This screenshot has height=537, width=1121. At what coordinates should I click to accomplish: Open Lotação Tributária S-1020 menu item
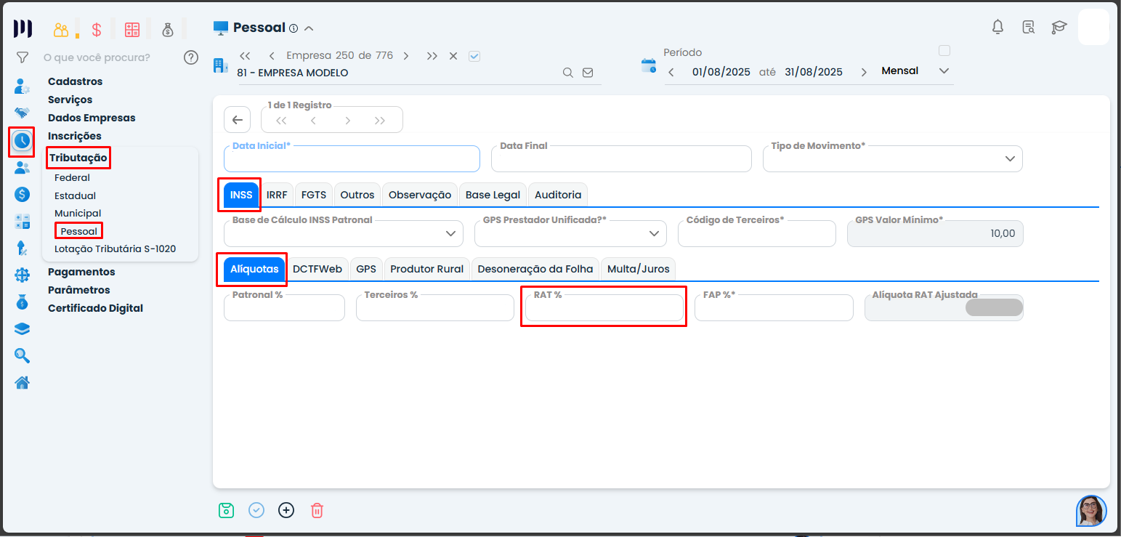(x=115, y=249)
